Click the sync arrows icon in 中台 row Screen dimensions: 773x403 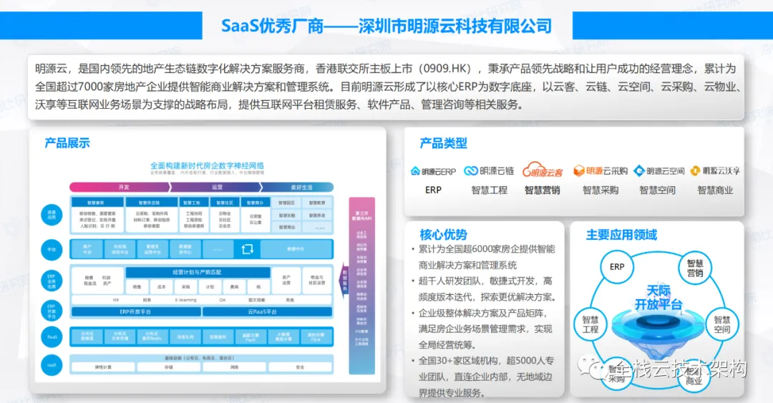[248, 249]
